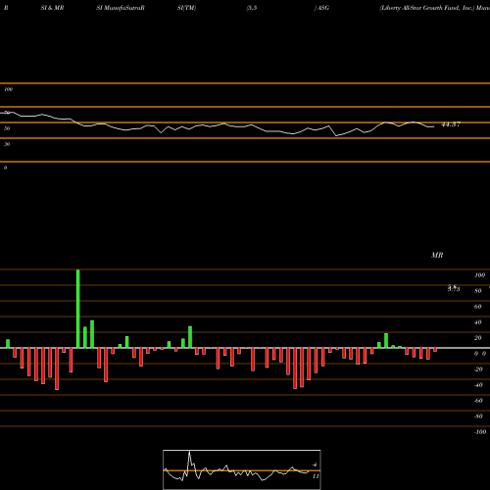Click the 'Liberty AllStar Growth Fund, Inc.' title
The image size is (490, 490).
pyautogui.click(x=427, y=8)
